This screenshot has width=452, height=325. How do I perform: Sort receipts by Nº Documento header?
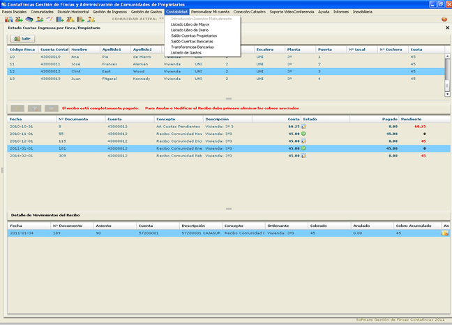[x=81, y=119]
